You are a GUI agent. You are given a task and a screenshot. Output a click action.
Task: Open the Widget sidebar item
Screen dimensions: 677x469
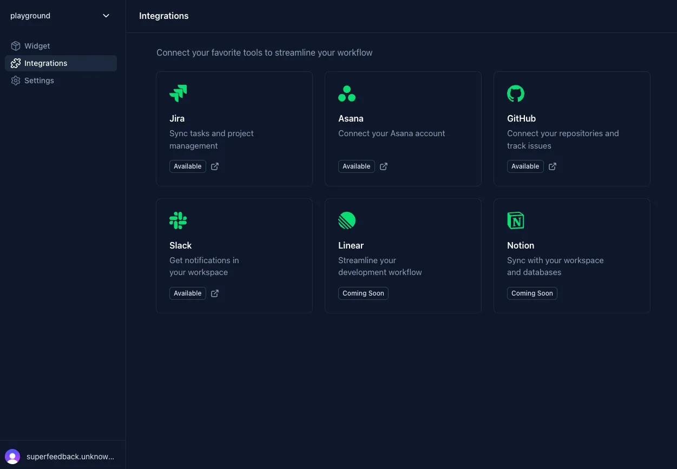pos(37,46)
